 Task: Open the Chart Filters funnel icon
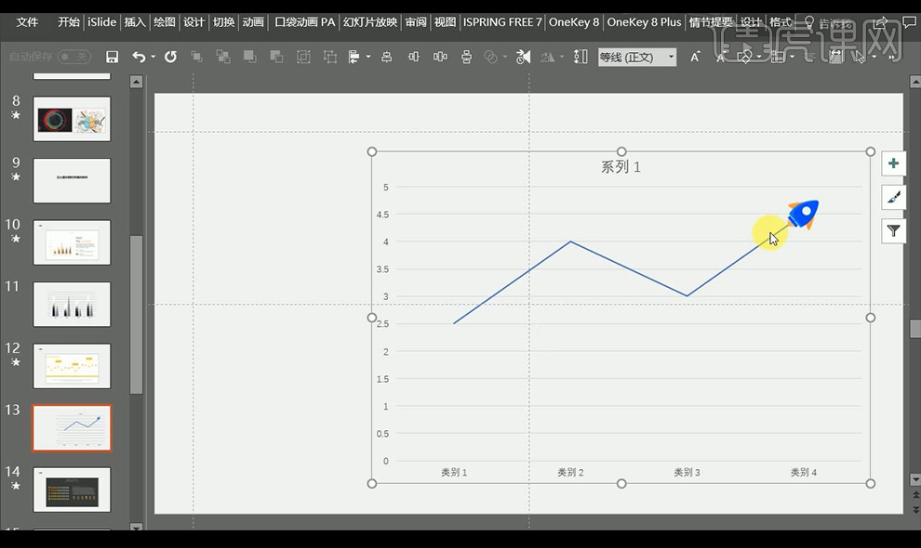893,230
